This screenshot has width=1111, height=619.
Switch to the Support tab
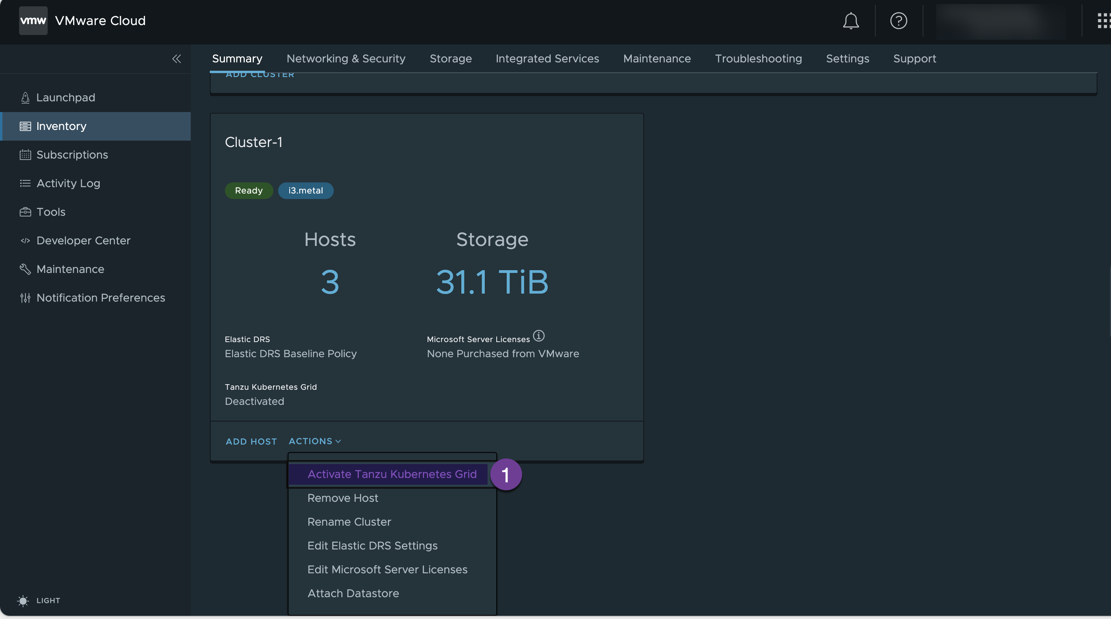(x=914, y=58)
